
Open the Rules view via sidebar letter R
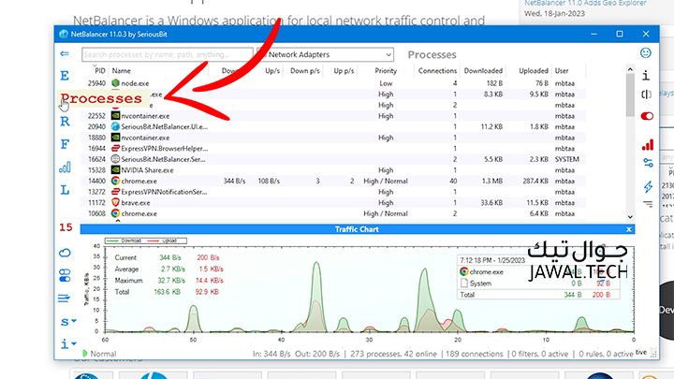point(65,121)
